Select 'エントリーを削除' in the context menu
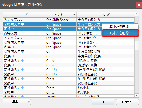142x108 pixels. point(120,33)
